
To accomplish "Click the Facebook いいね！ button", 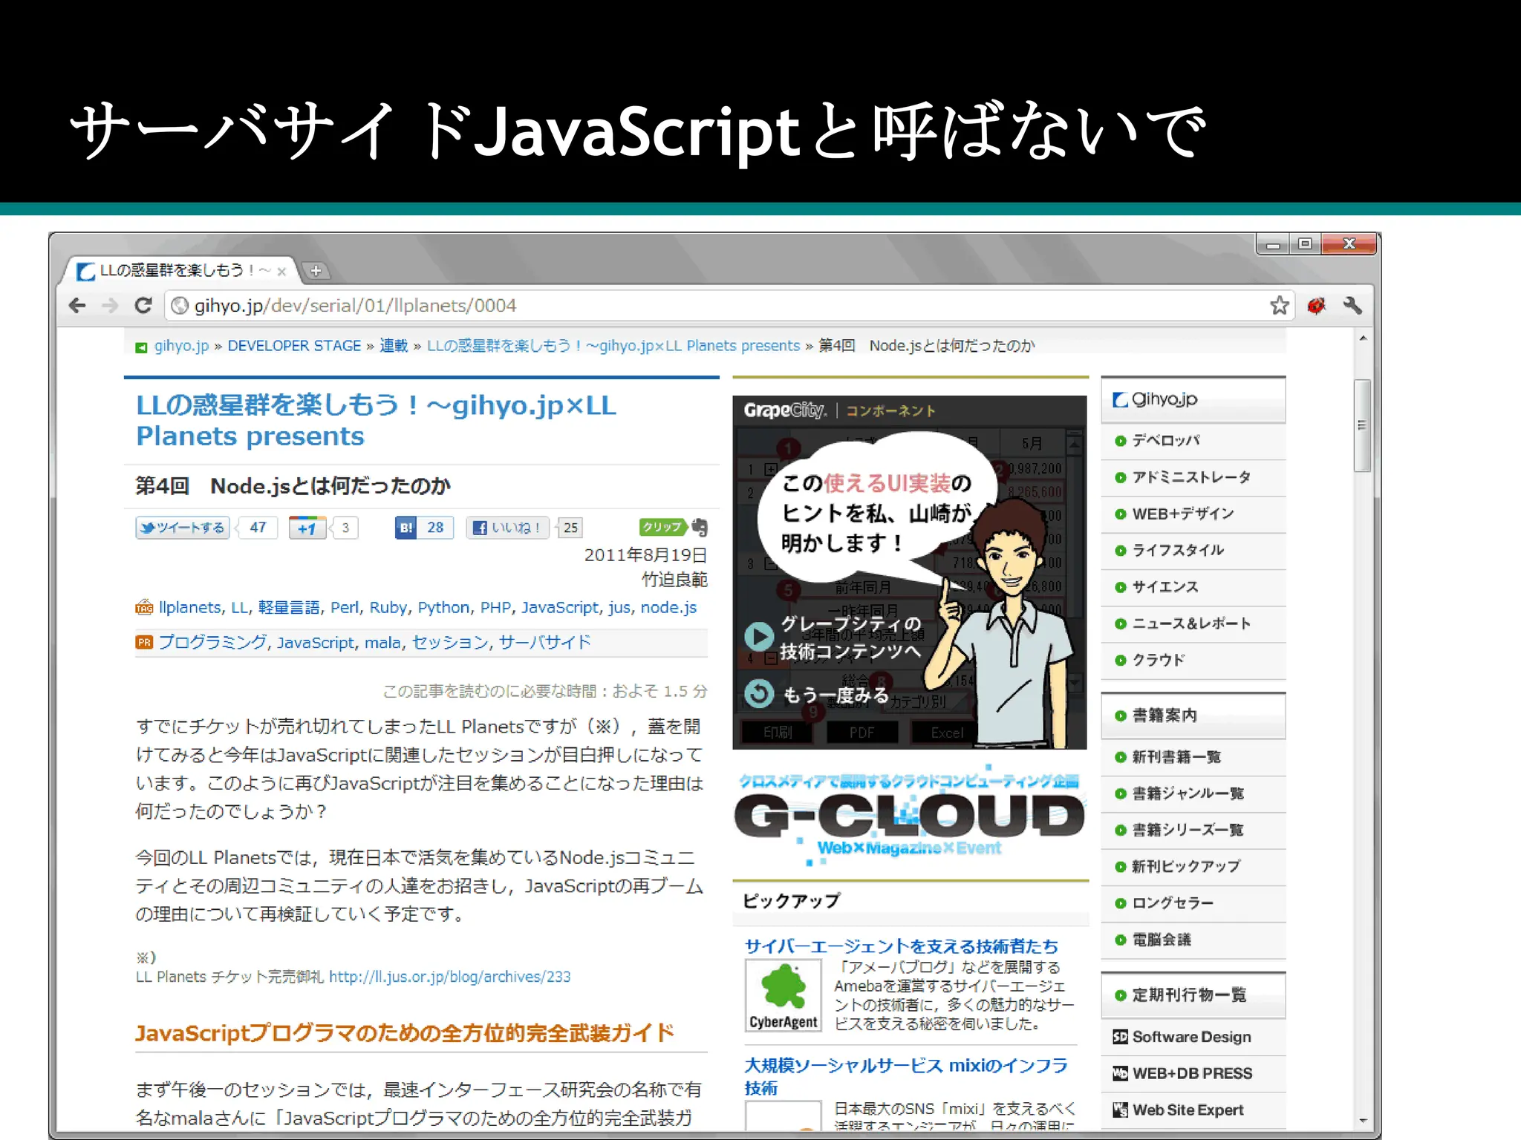I will click(x=507, y=528).
